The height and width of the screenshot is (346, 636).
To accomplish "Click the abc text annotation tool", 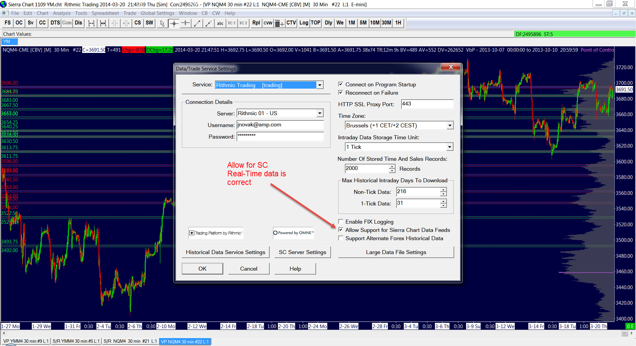I will [x=220, y=23].
